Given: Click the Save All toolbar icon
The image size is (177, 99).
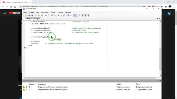Looking at the screenshot, I should [x=32, y=15].
